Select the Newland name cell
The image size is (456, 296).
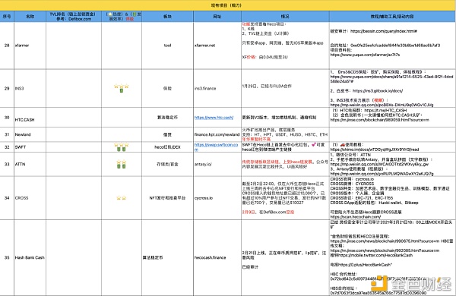pos(30,134)
